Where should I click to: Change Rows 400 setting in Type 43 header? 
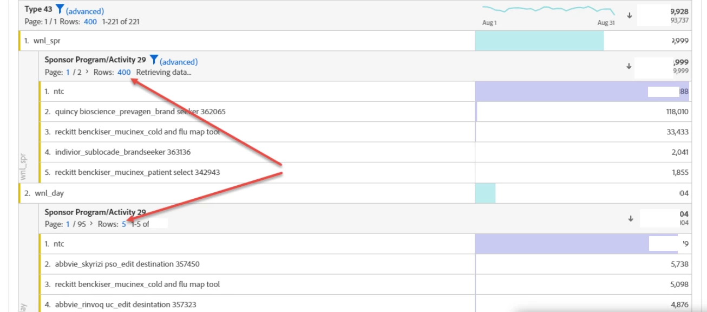90,22
